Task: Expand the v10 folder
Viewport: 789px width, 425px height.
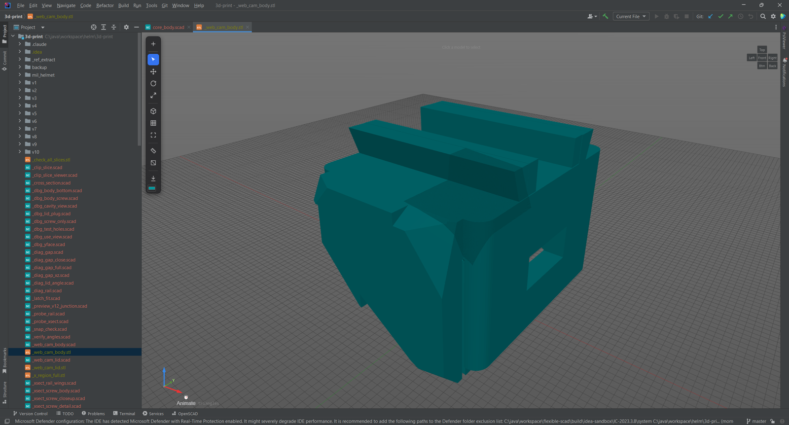Action: (x=20, y=152)
